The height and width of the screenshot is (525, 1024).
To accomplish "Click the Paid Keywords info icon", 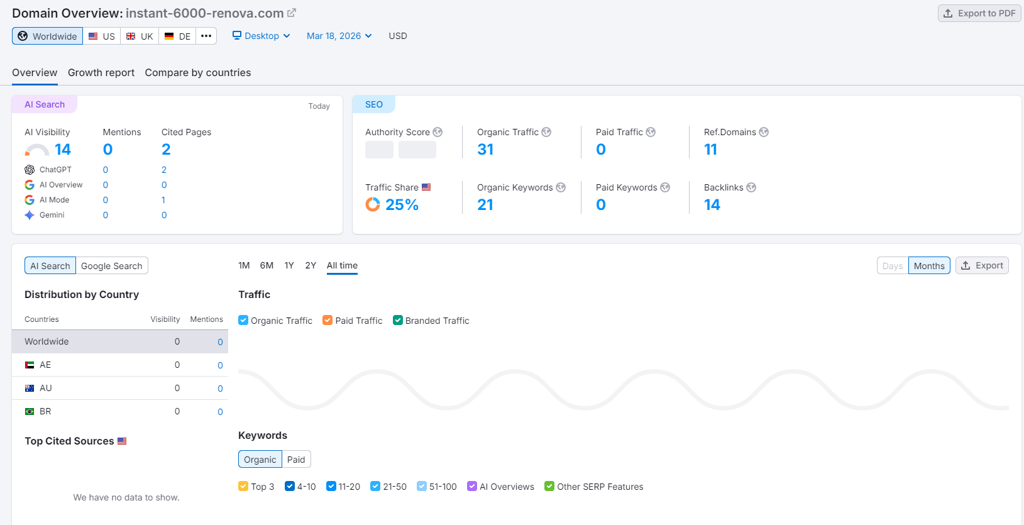I will tap(665, 187).
